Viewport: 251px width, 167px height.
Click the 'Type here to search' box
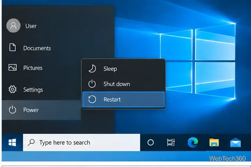(82, 142)
